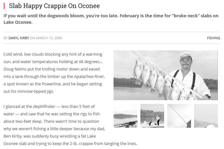Open the main photo of man holding crappie
This screenshot has width=224, height=149.
pyautogui.click(x=166, y=75)
